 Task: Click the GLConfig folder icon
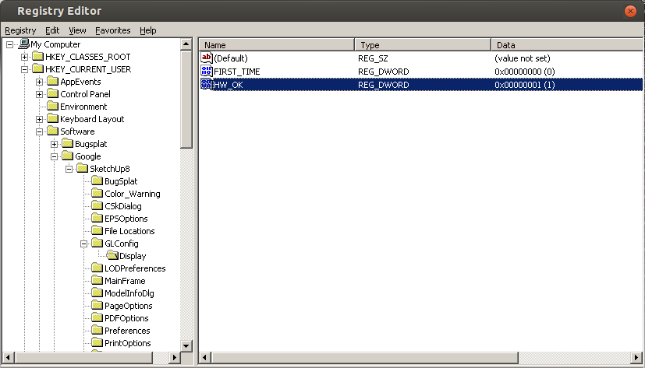97,244
